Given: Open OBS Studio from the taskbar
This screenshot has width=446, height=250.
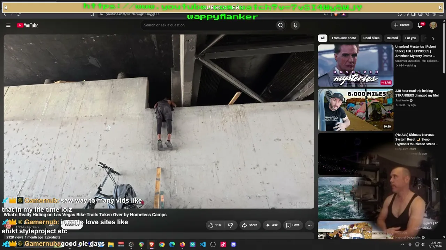Looking at the screenshot, I should (213, 244).
